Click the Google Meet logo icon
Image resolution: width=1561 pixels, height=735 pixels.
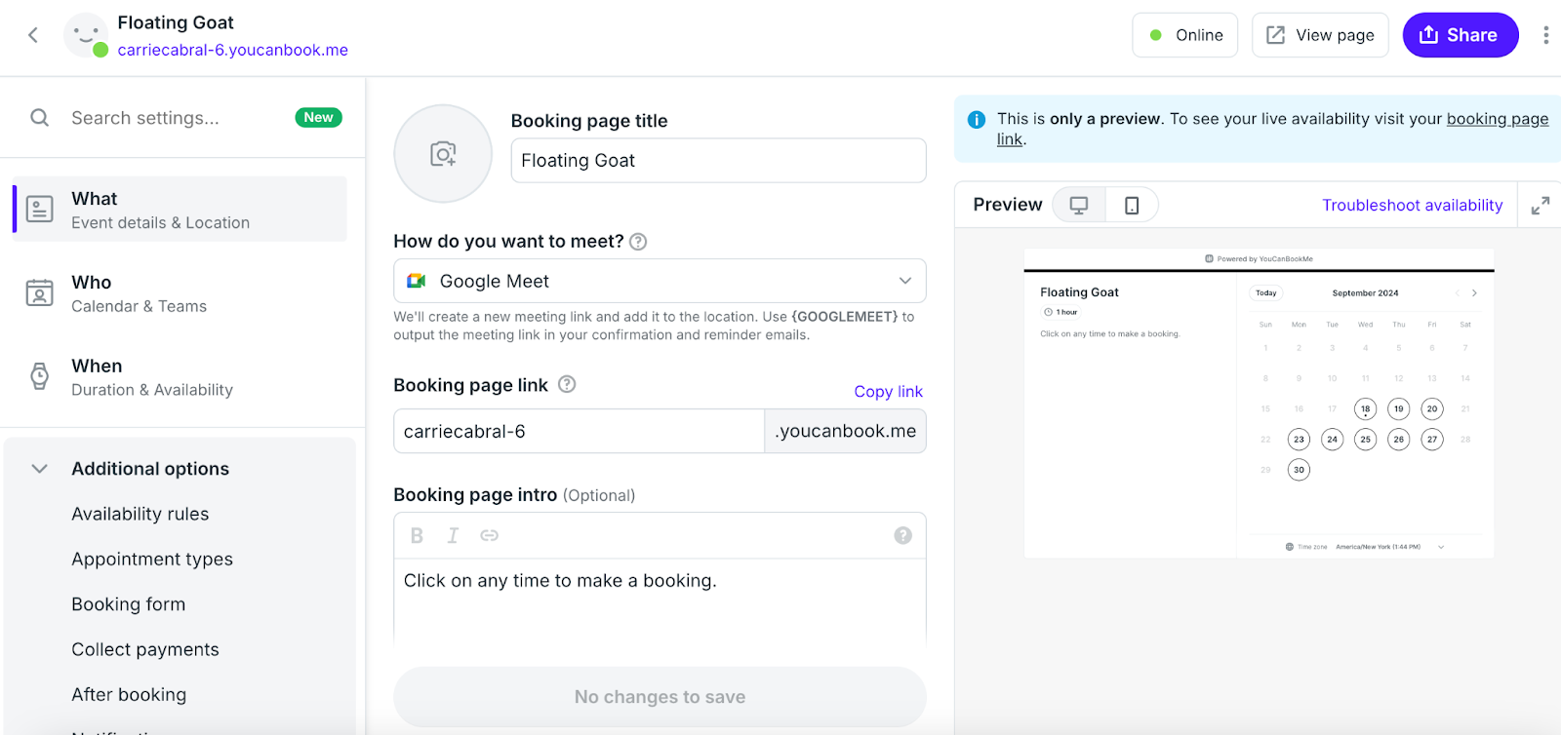(x=417, y=281)
